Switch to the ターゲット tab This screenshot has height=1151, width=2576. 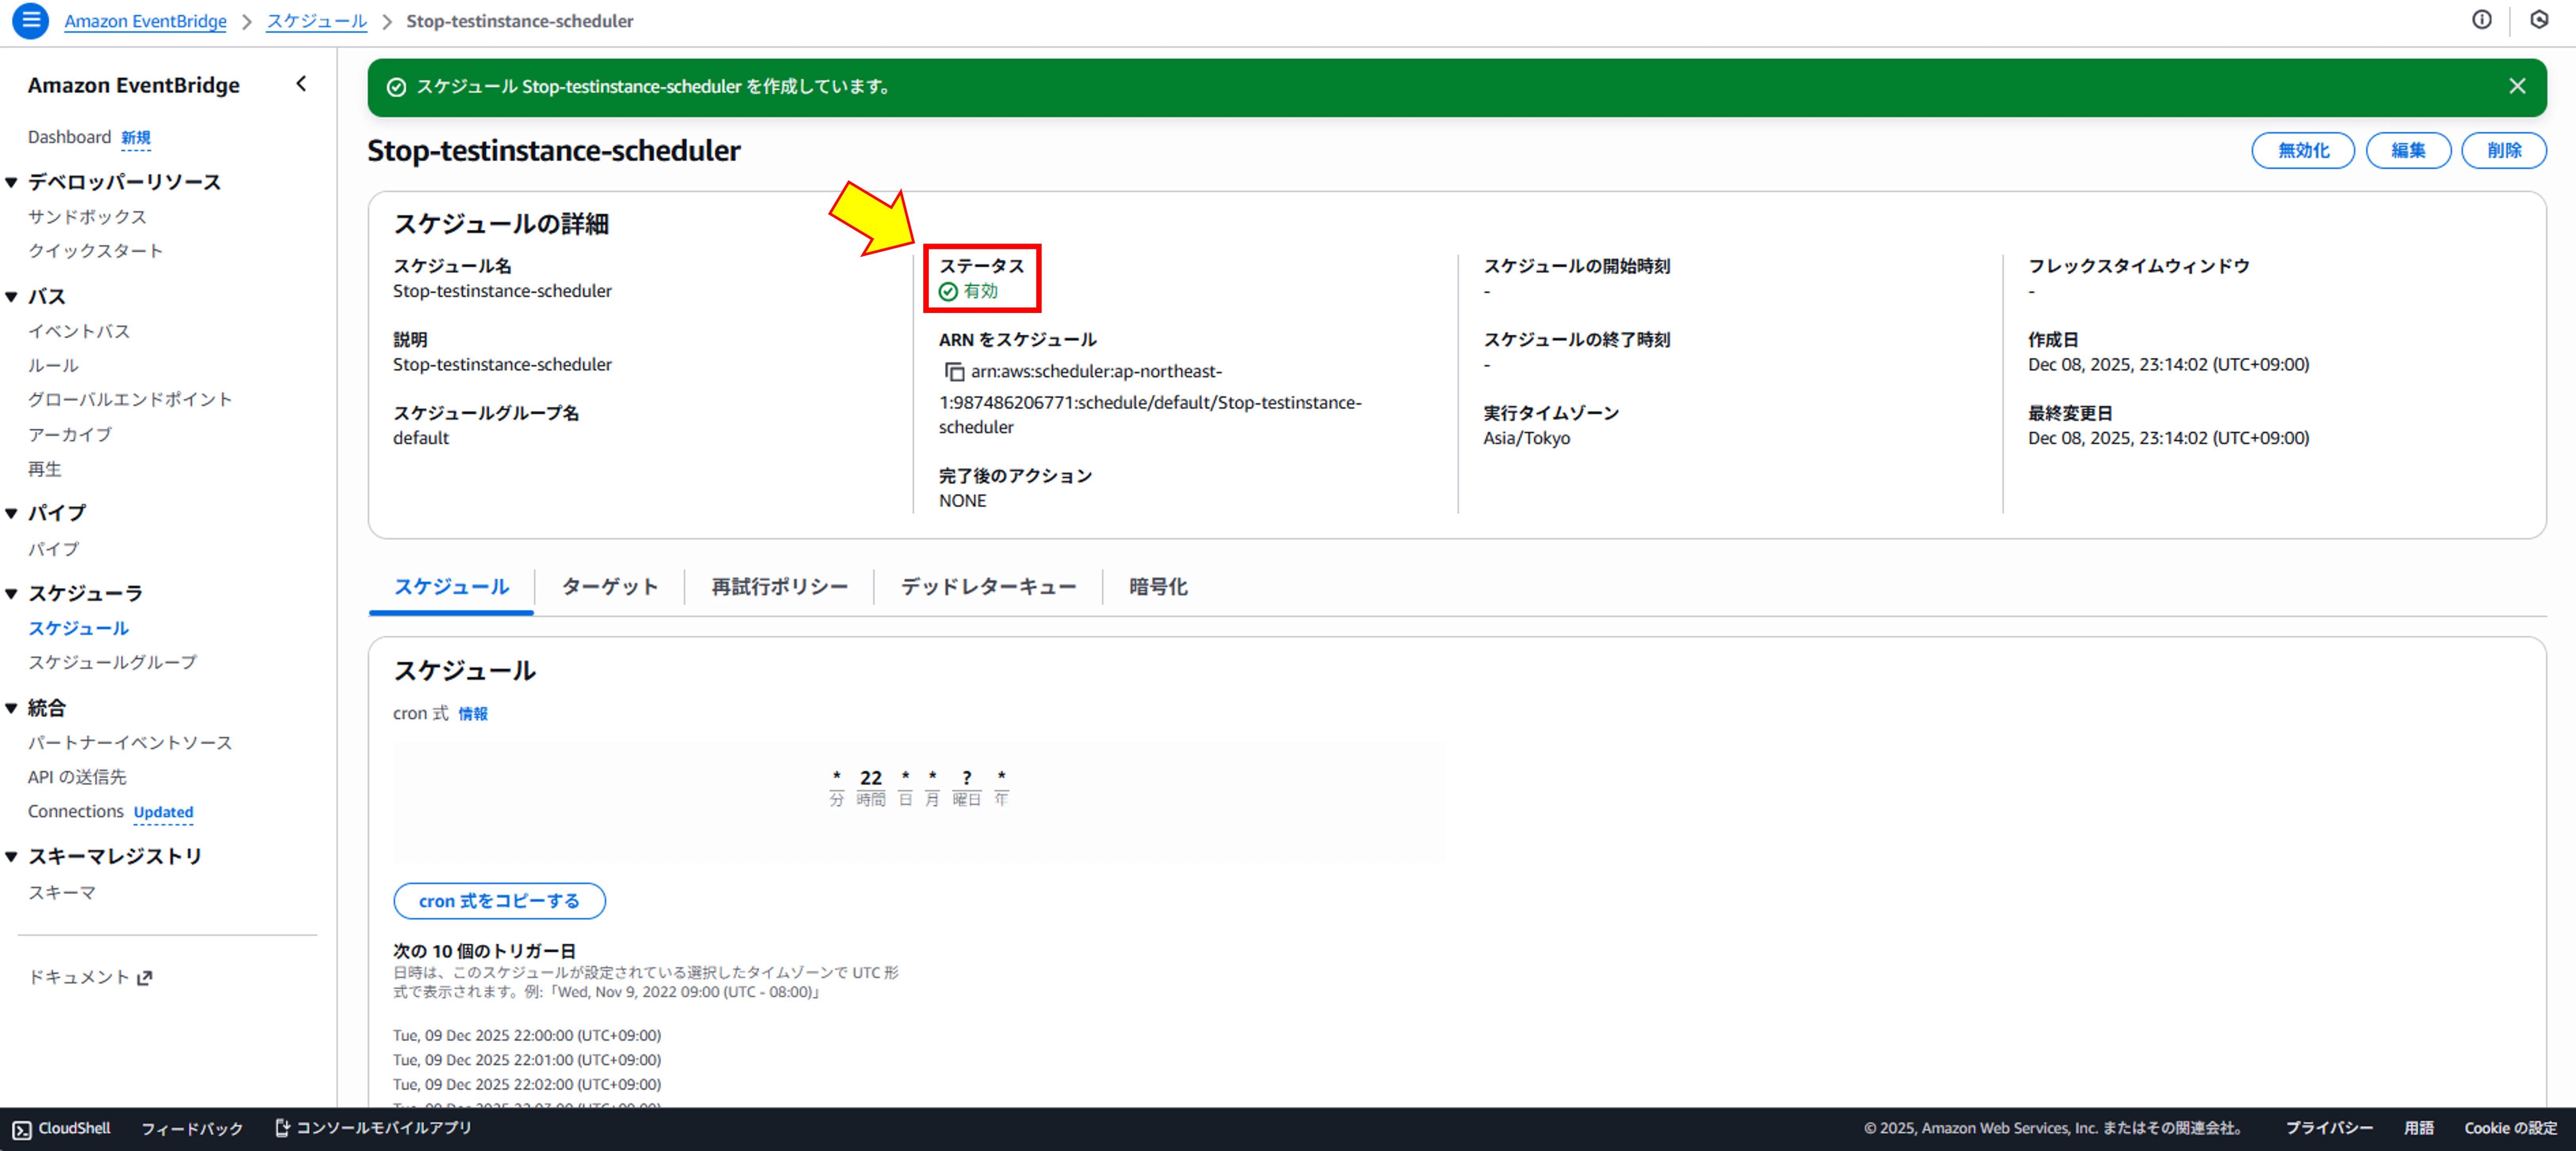coord(609,587)
